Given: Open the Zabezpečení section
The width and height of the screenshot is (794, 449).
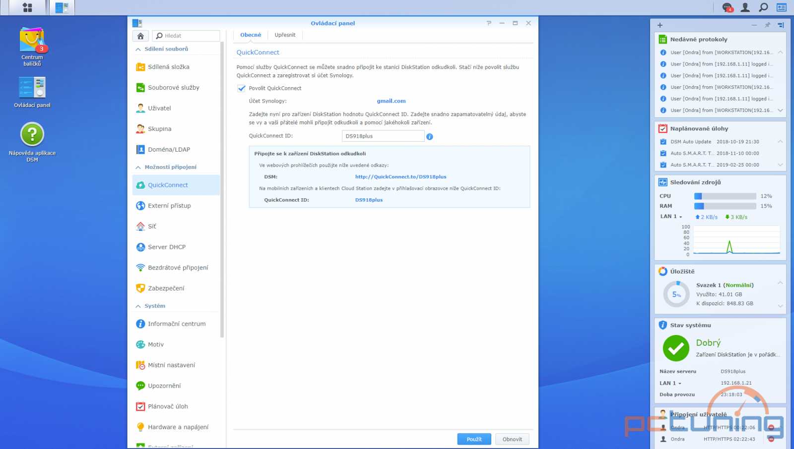Looking at the screenshot, I should 176,288.
